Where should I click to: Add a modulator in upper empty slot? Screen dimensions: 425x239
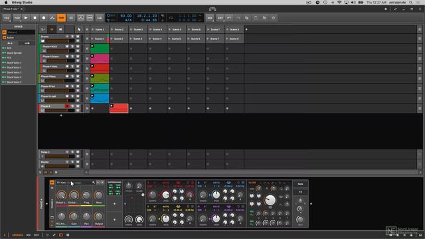[114, 204]
